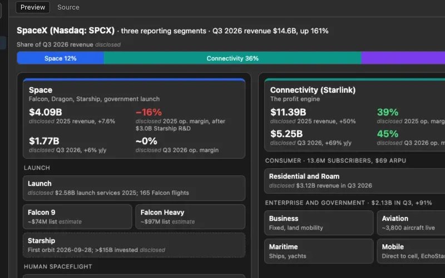
Task: Open the Maritime card
Action: click(x=319, y=251)
